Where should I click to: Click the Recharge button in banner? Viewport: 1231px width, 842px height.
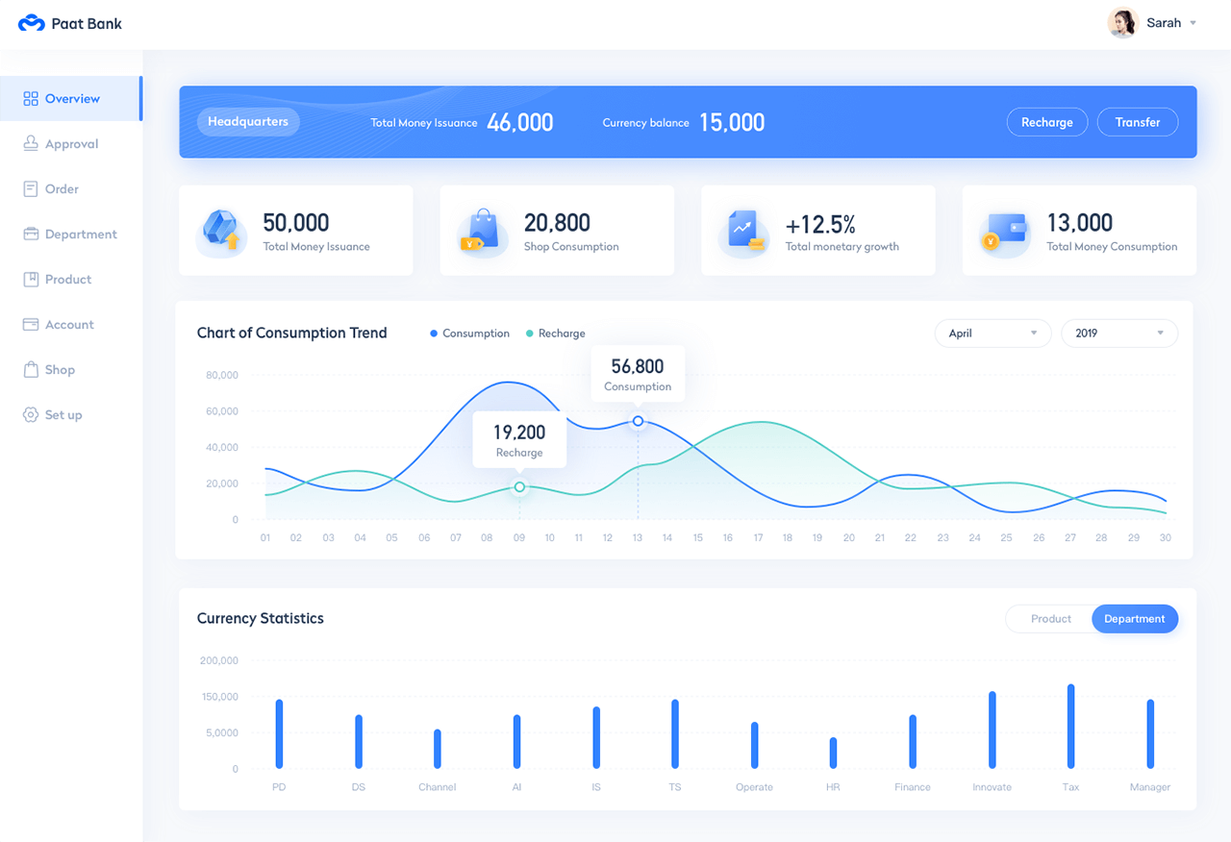pos(1047,122)
